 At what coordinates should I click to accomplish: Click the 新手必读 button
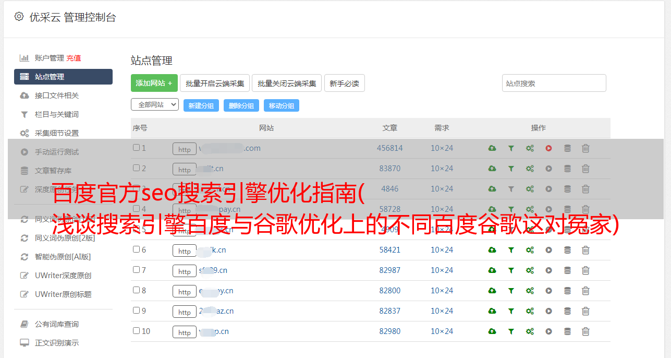(x=345, y=83)
